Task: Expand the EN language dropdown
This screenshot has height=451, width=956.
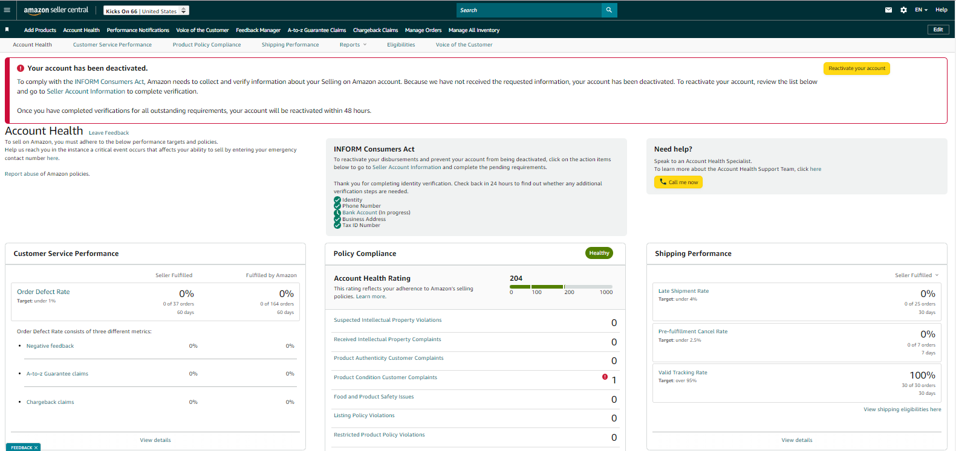Action: (921, 10)
